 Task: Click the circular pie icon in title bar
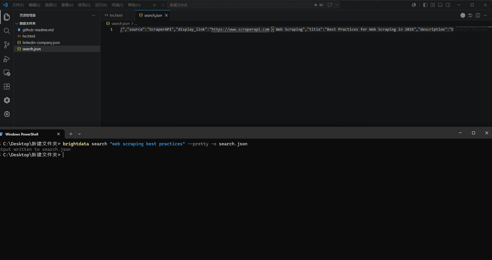[x=414, y=5]
